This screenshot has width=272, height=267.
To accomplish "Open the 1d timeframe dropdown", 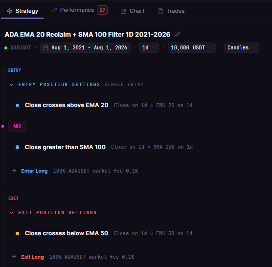I will tap(149, 48).
